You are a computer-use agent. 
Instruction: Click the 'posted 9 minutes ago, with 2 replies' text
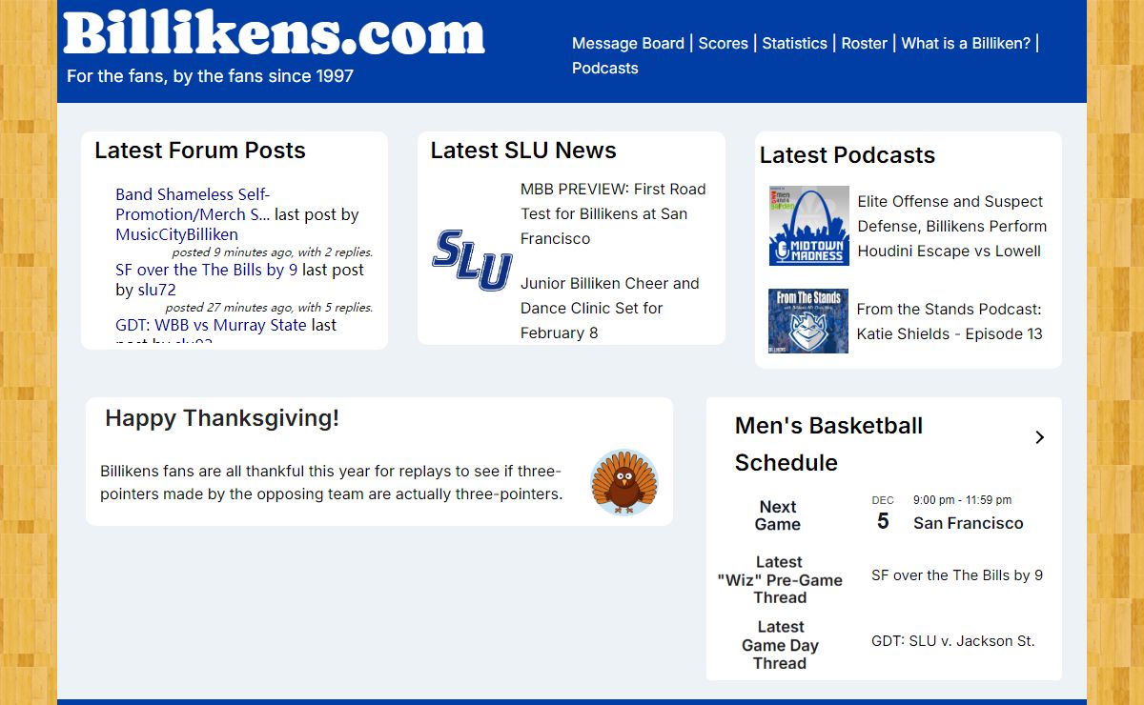coord(273,252)
